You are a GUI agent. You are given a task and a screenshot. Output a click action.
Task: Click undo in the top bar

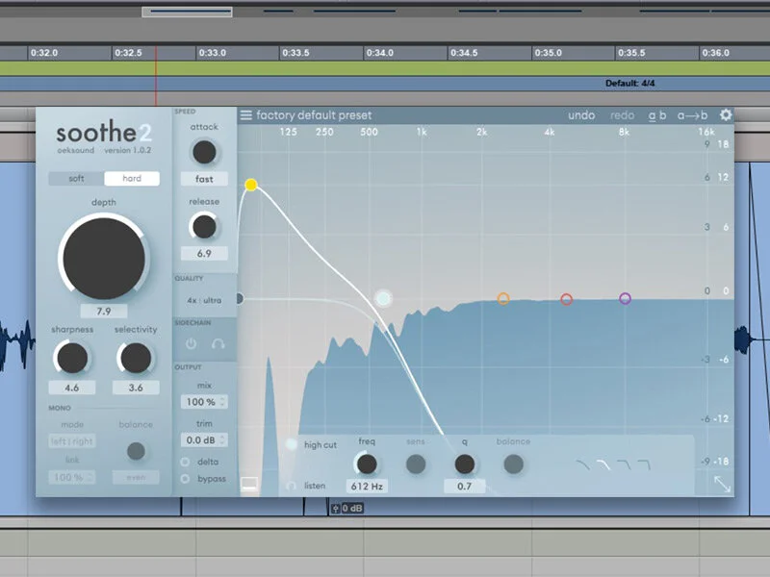[581, 115]
